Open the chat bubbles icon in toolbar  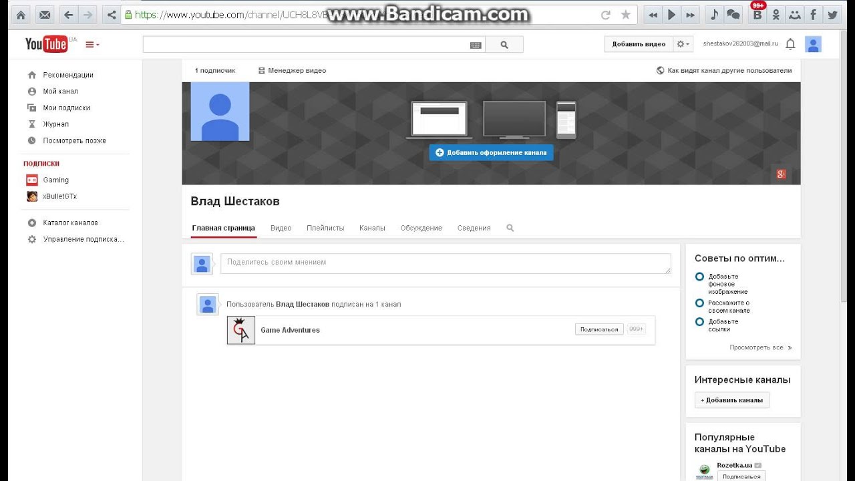coord(733,15)
